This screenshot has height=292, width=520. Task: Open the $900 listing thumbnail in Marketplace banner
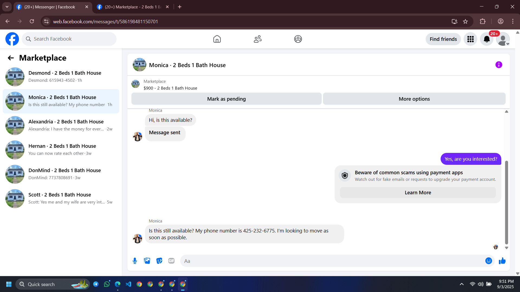[x=135, y=84]
